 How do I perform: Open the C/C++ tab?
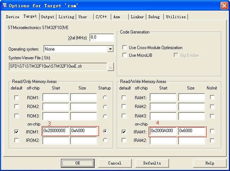pyautogui.click(x=101, y=17)
